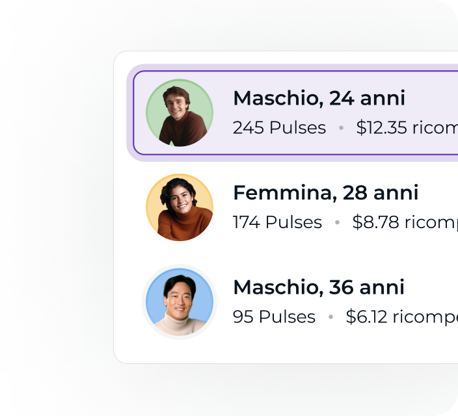
Task: Click the dot separator after 174 Pulses
Action: pyautogui.click(x=337, y=222)
